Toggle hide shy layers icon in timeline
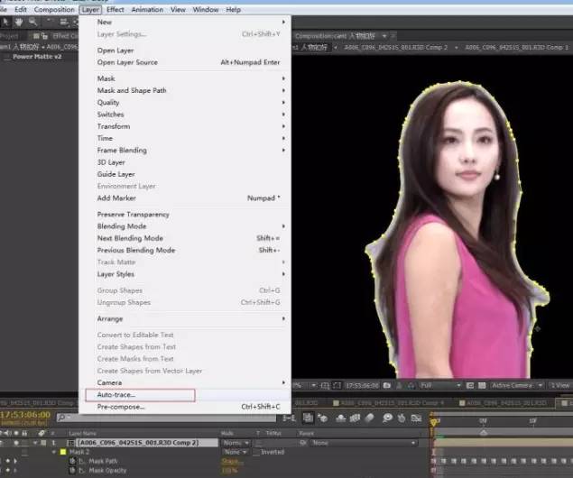Viewport: 573px width, 478px height. pyautogui.click(x=340, y=418)
